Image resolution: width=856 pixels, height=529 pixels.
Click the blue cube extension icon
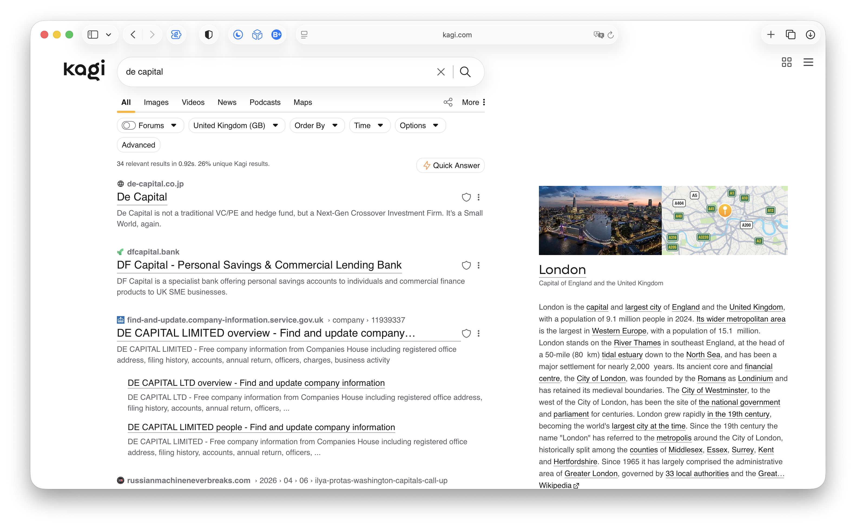point(258,35)
